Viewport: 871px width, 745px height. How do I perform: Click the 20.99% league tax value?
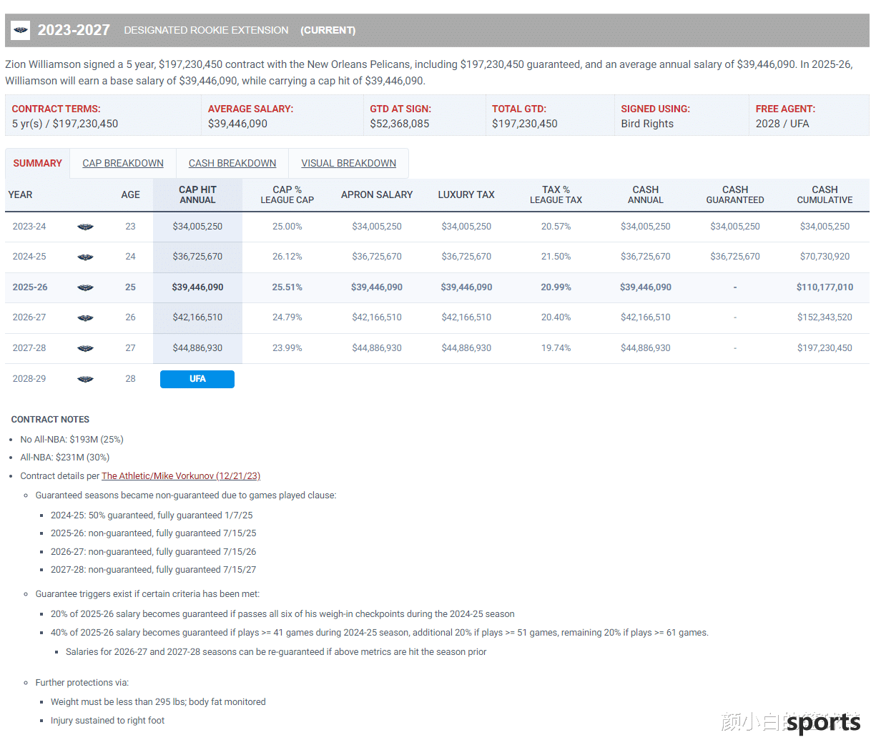[x=556, y=287]
